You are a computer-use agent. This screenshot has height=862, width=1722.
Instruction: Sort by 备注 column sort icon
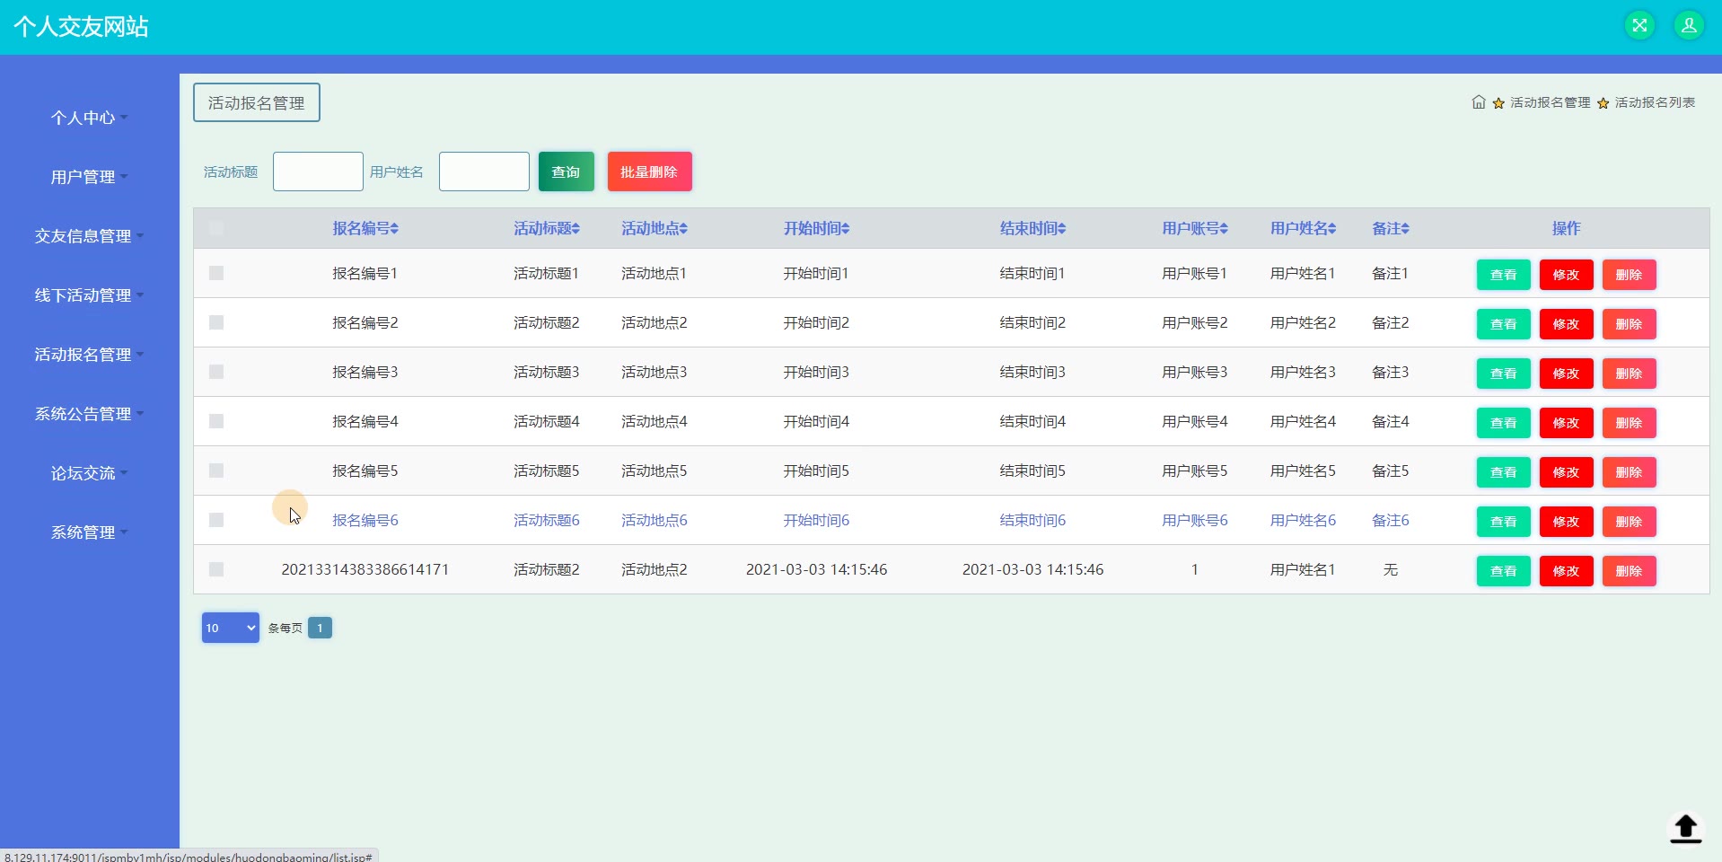click(x=1405, y=229)
